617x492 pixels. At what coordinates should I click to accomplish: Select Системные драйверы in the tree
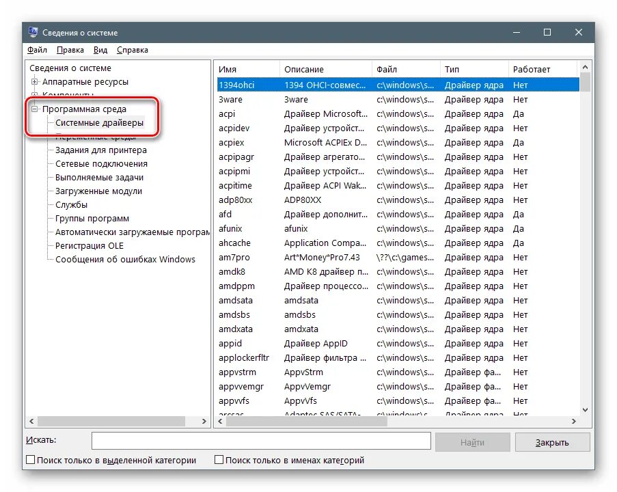[99, 123]
